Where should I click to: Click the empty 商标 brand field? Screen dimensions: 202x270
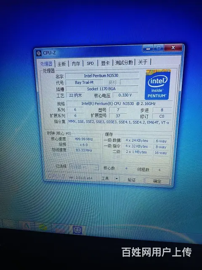point(129,82)
